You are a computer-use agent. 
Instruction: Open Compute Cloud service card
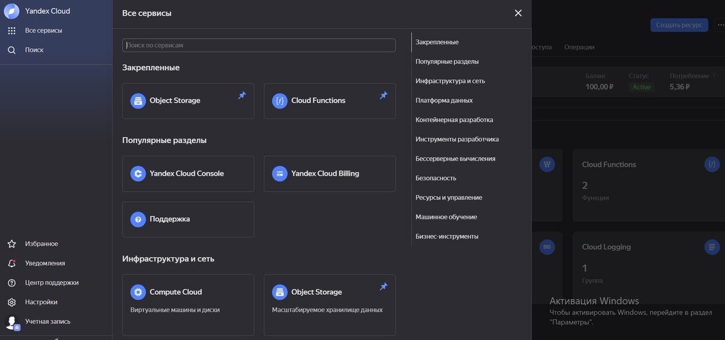tap(188, 305)
